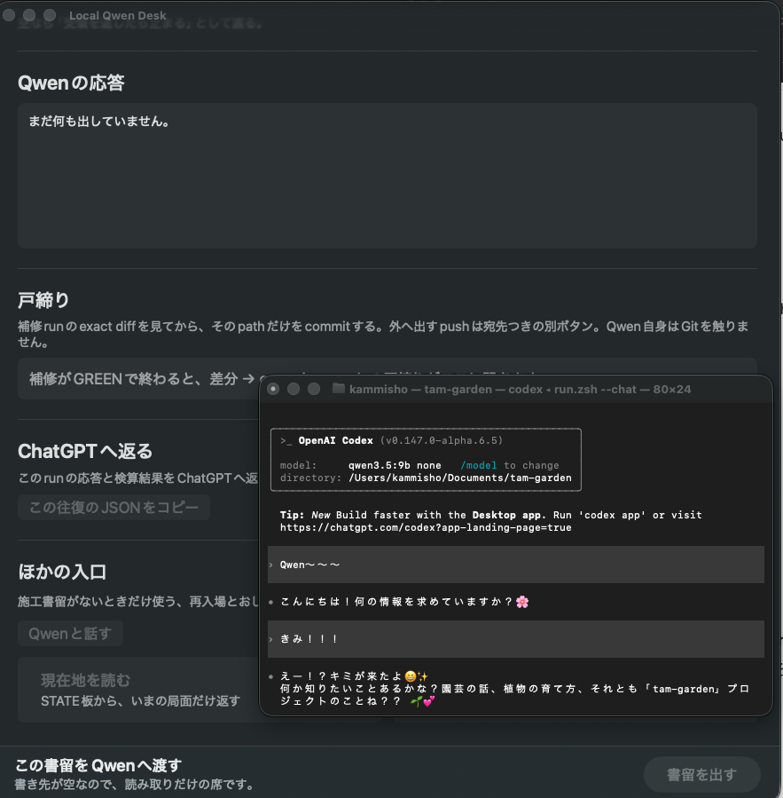
Task: Zoom the terminal window with third button
Action: (x=314, y=389)
